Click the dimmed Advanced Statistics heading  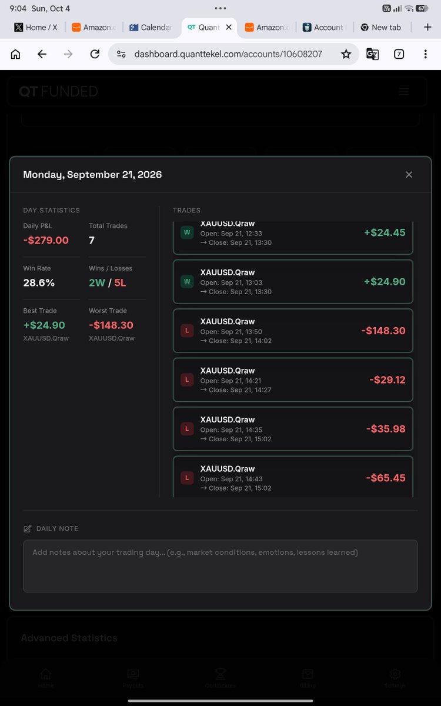(69, 638)
